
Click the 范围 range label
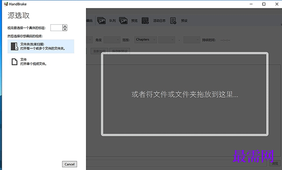click(126, 40)
